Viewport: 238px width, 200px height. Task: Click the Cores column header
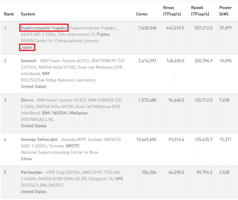coord(142,14)
